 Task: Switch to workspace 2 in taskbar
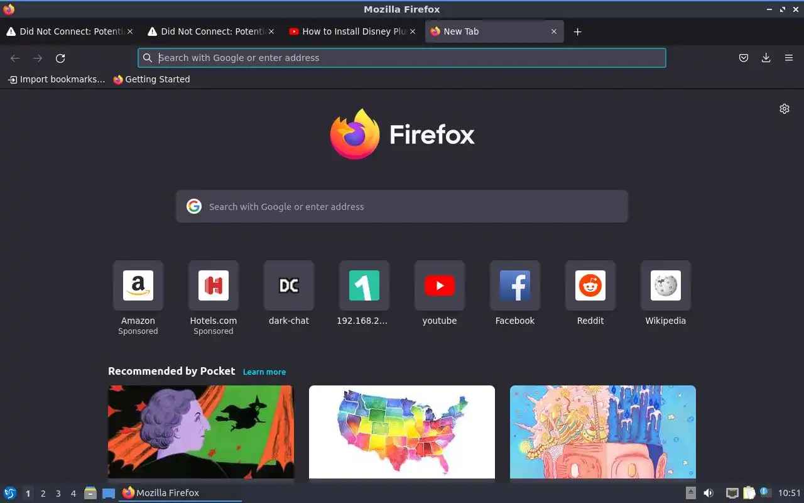coord(43,494)
